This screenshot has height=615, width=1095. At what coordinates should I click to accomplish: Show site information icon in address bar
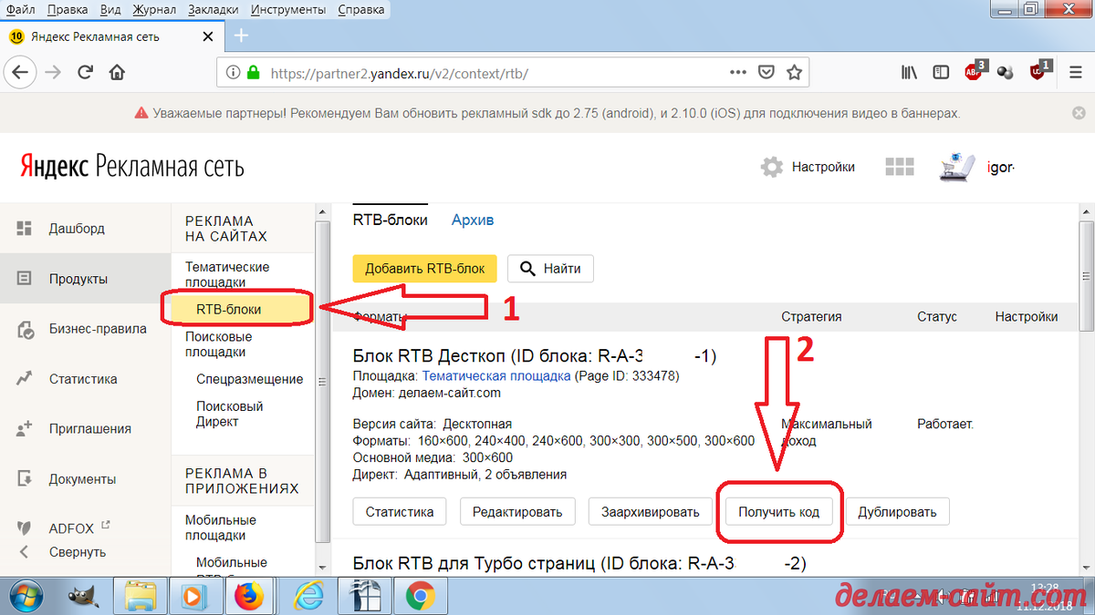pyautogui.click(x=233, y=72)
